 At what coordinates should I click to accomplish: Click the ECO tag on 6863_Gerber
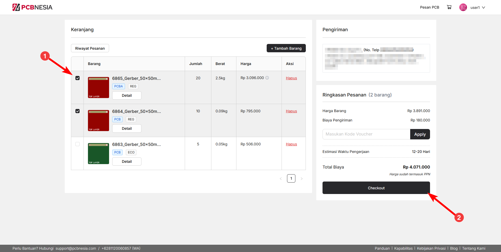(131, 152)
